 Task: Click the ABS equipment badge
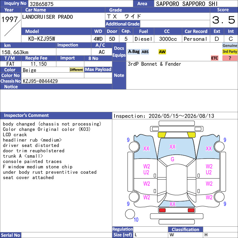tap(145, 52)
